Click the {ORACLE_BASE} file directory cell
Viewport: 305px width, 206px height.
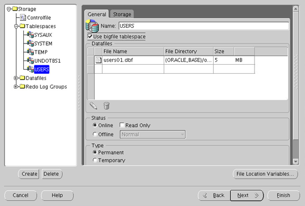[x=189, y=60]
